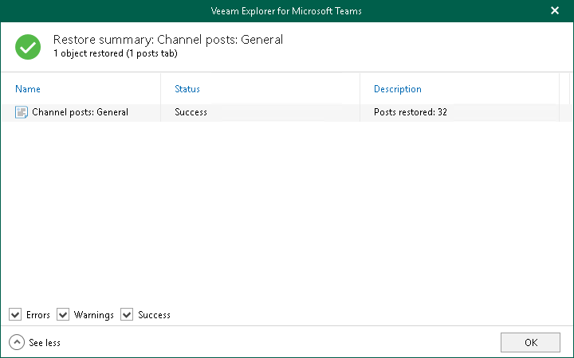Select the "Channel posts: General" row name
Image resolution: width=574 pixels, height=358 pixels.
pos(80,112)
